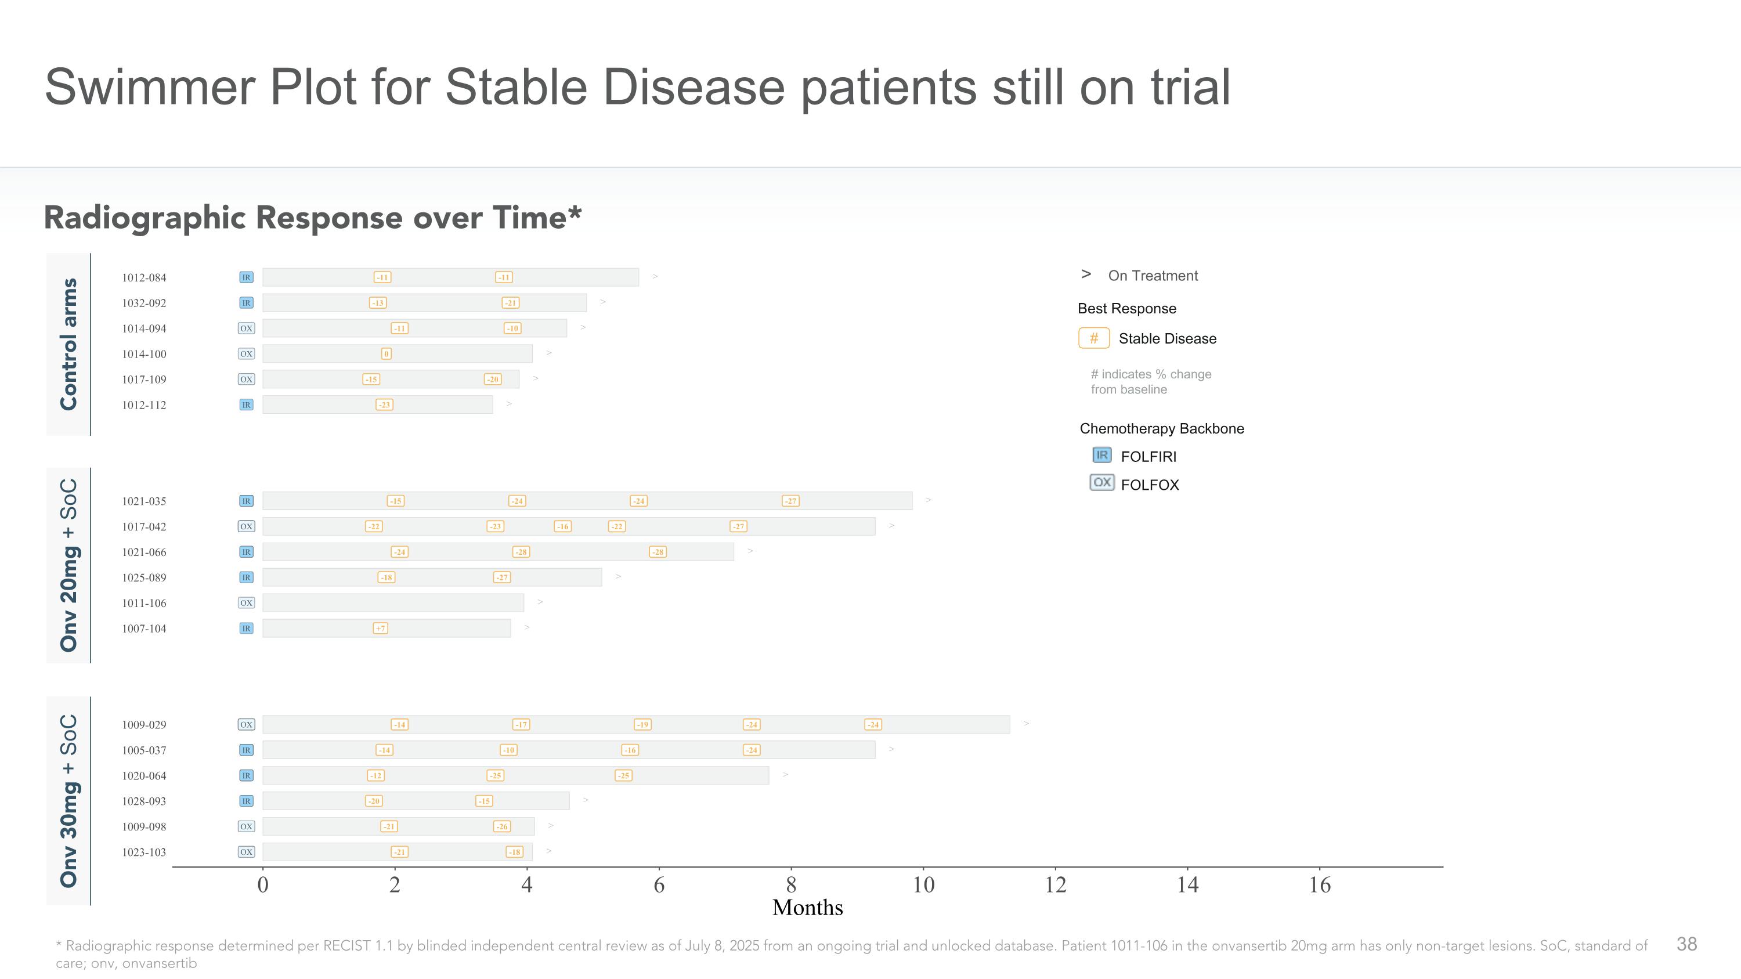Click the -19 marker on patient 1009-029's bar
The image size is (1741, 979).
point(642,724)
